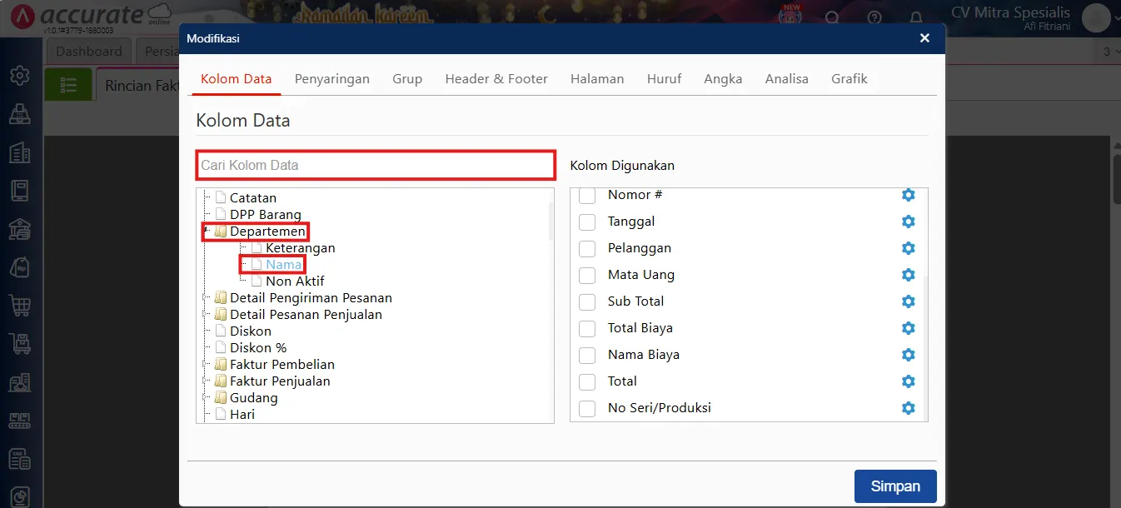Image resolution: width=1121 pixels, height=508 pixels.
Task: Open gear settings for Nama Biaya
Action: (908, 355)
